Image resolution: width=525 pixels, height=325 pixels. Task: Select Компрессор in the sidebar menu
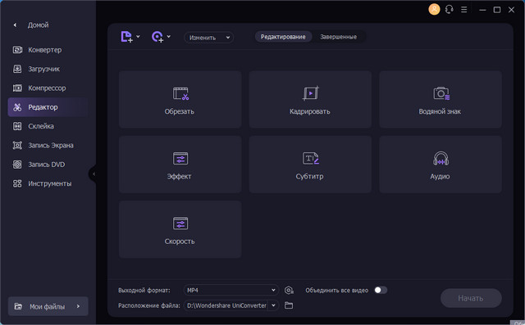click(48, 88)
